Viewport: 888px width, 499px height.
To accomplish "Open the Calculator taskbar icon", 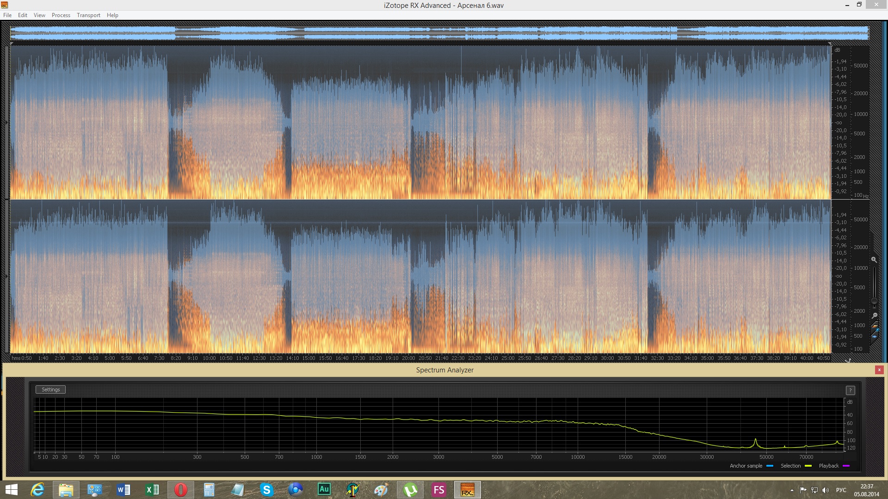I will pos(209,490).
